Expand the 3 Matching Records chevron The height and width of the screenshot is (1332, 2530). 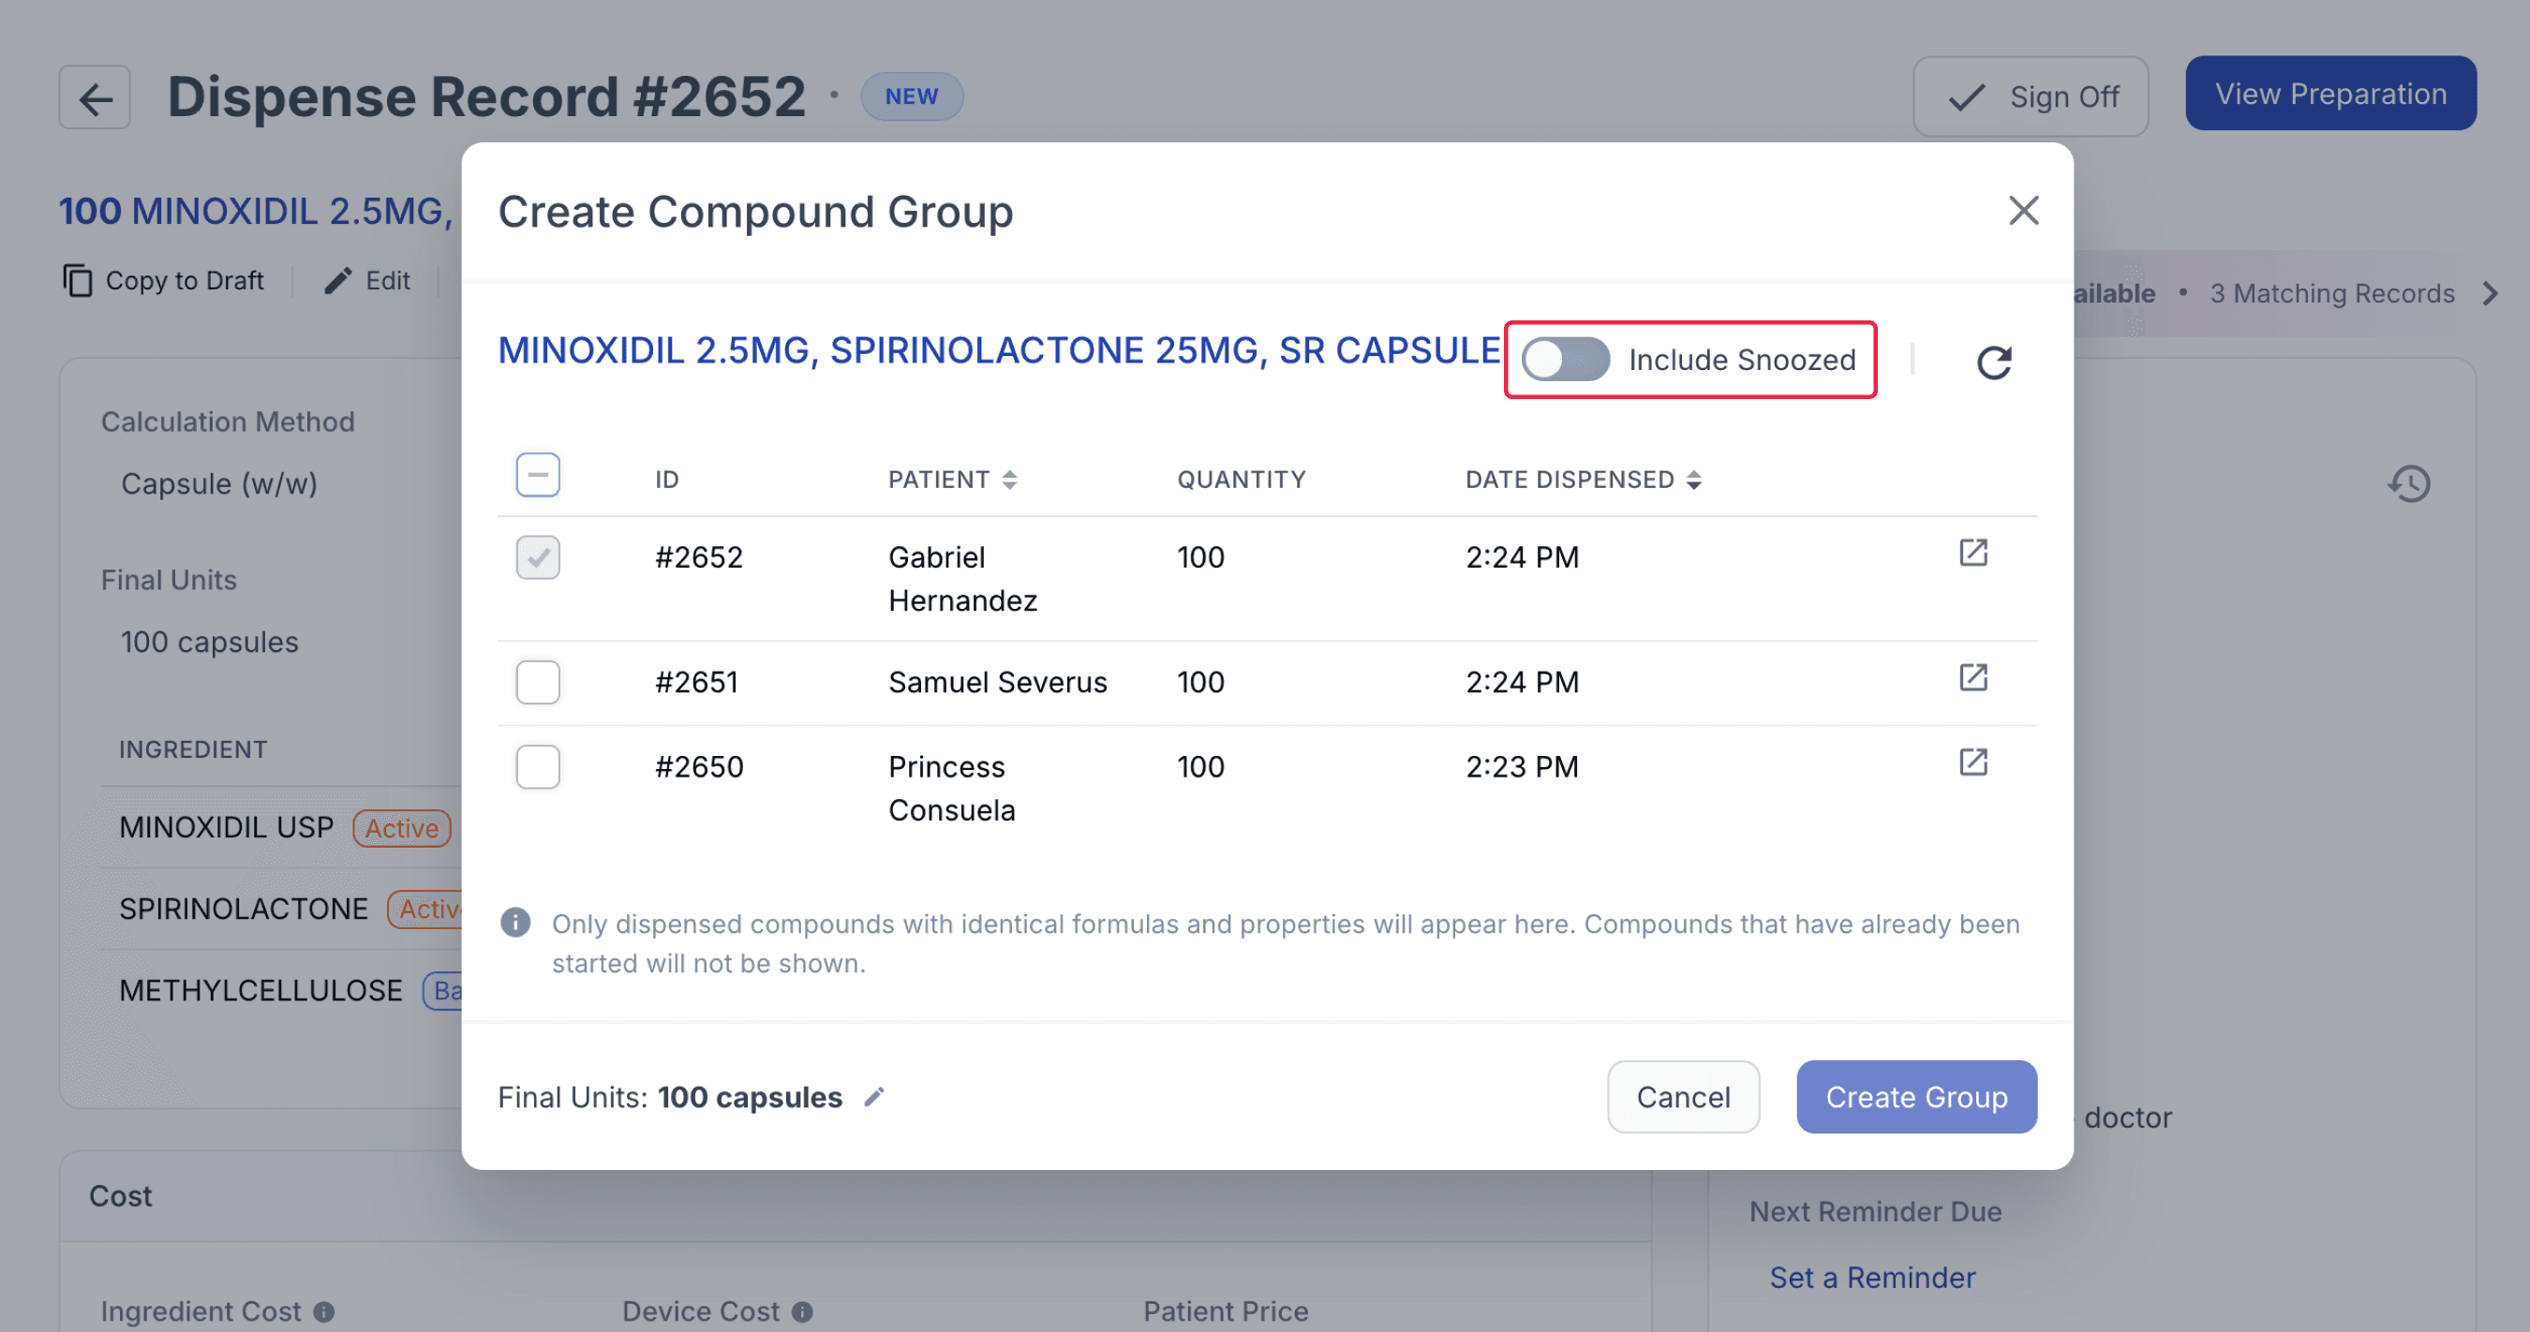(2490, 293)
